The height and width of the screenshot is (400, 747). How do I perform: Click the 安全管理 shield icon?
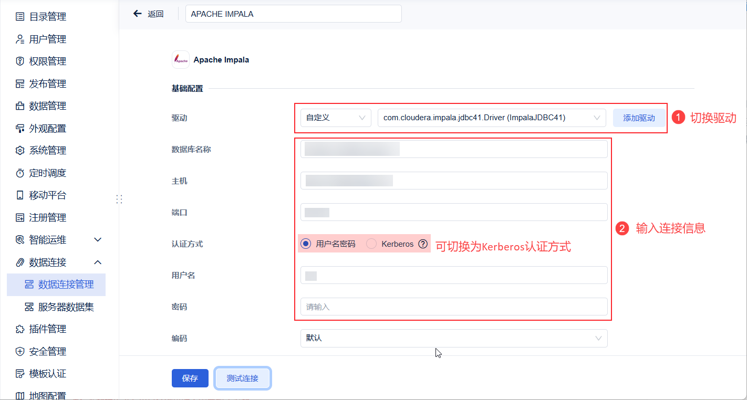[20, 352]
